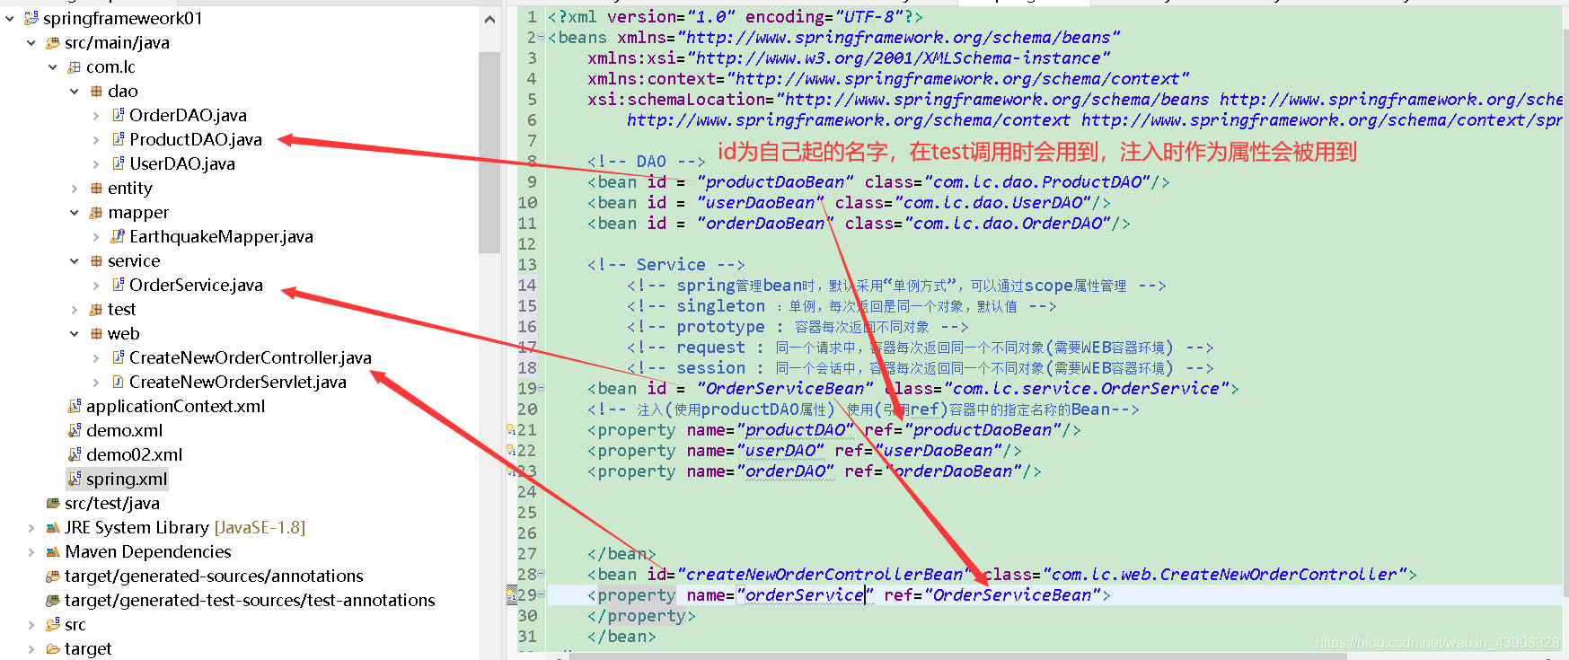Image resolution: width=1569 pixels, height=660 pixels.
Task: Click the web package icon
Action: tap(96, 333)
